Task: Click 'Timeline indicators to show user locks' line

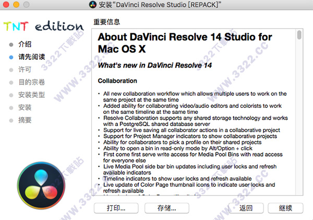Action: [177, 178]
